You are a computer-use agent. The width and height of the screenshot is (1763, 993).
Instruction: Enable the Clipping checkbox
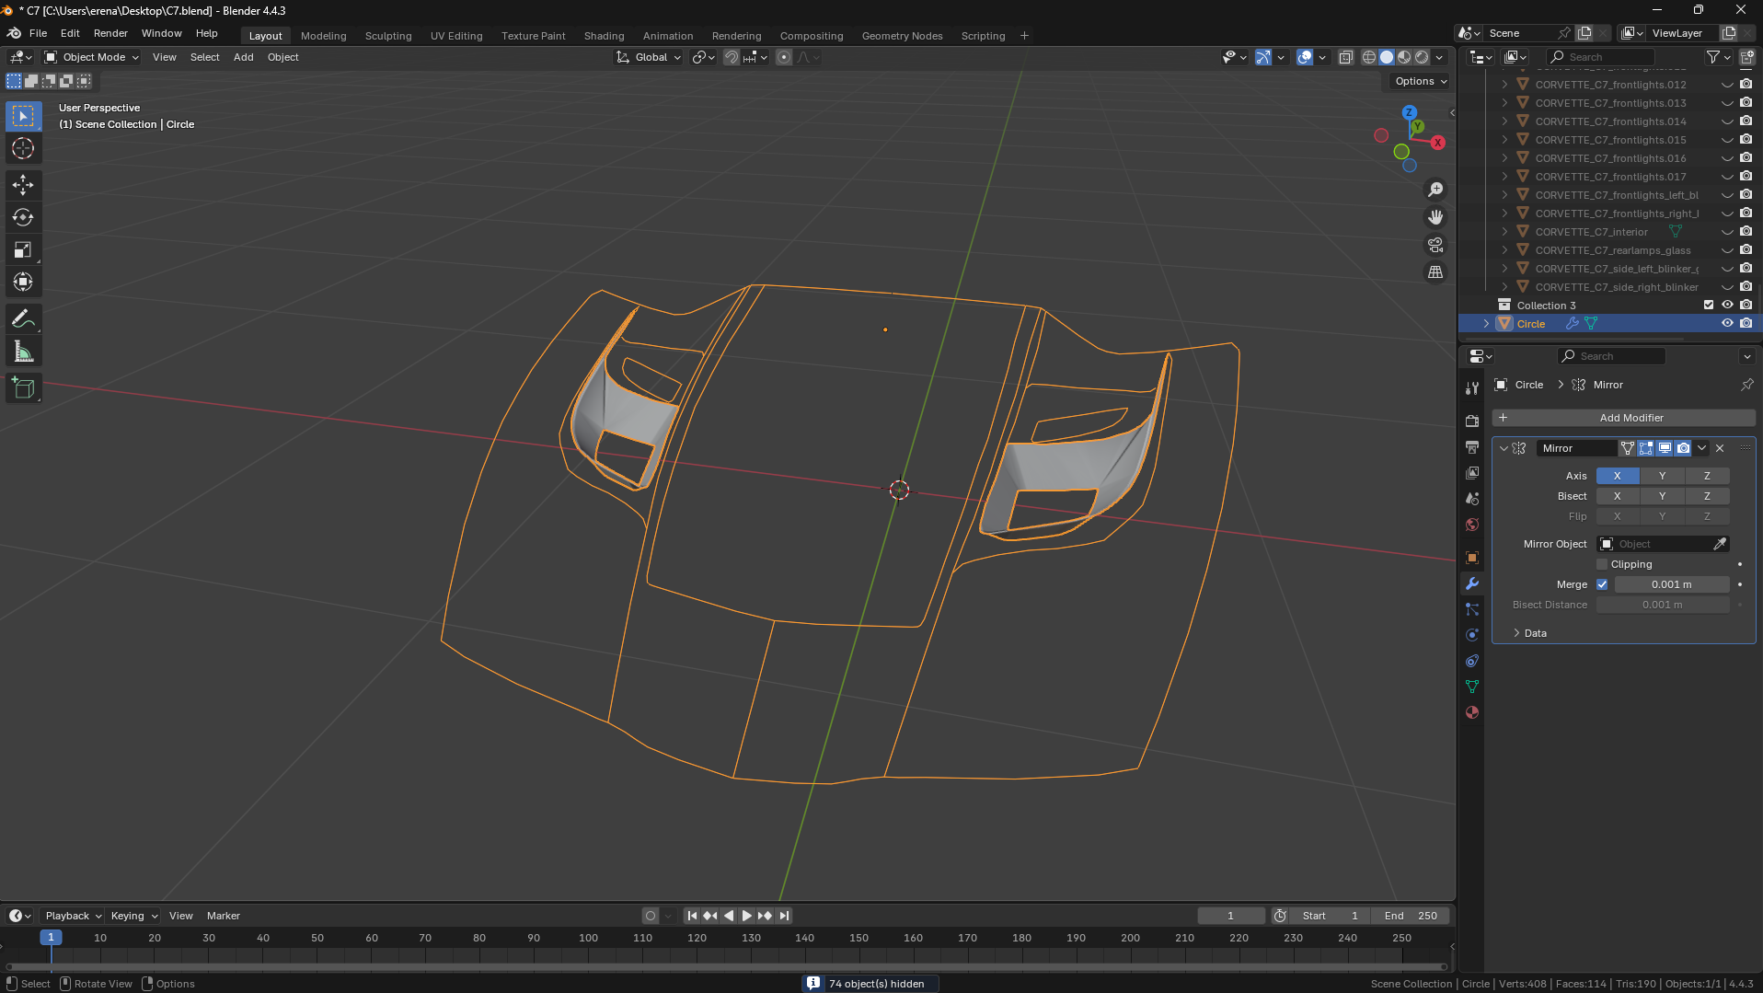pyautogui.click(x=1602, y=564)
